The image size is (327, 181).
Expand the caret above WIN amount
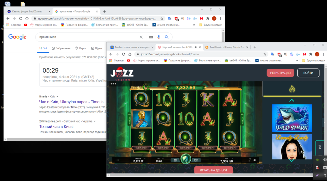(x=232, y=158)
